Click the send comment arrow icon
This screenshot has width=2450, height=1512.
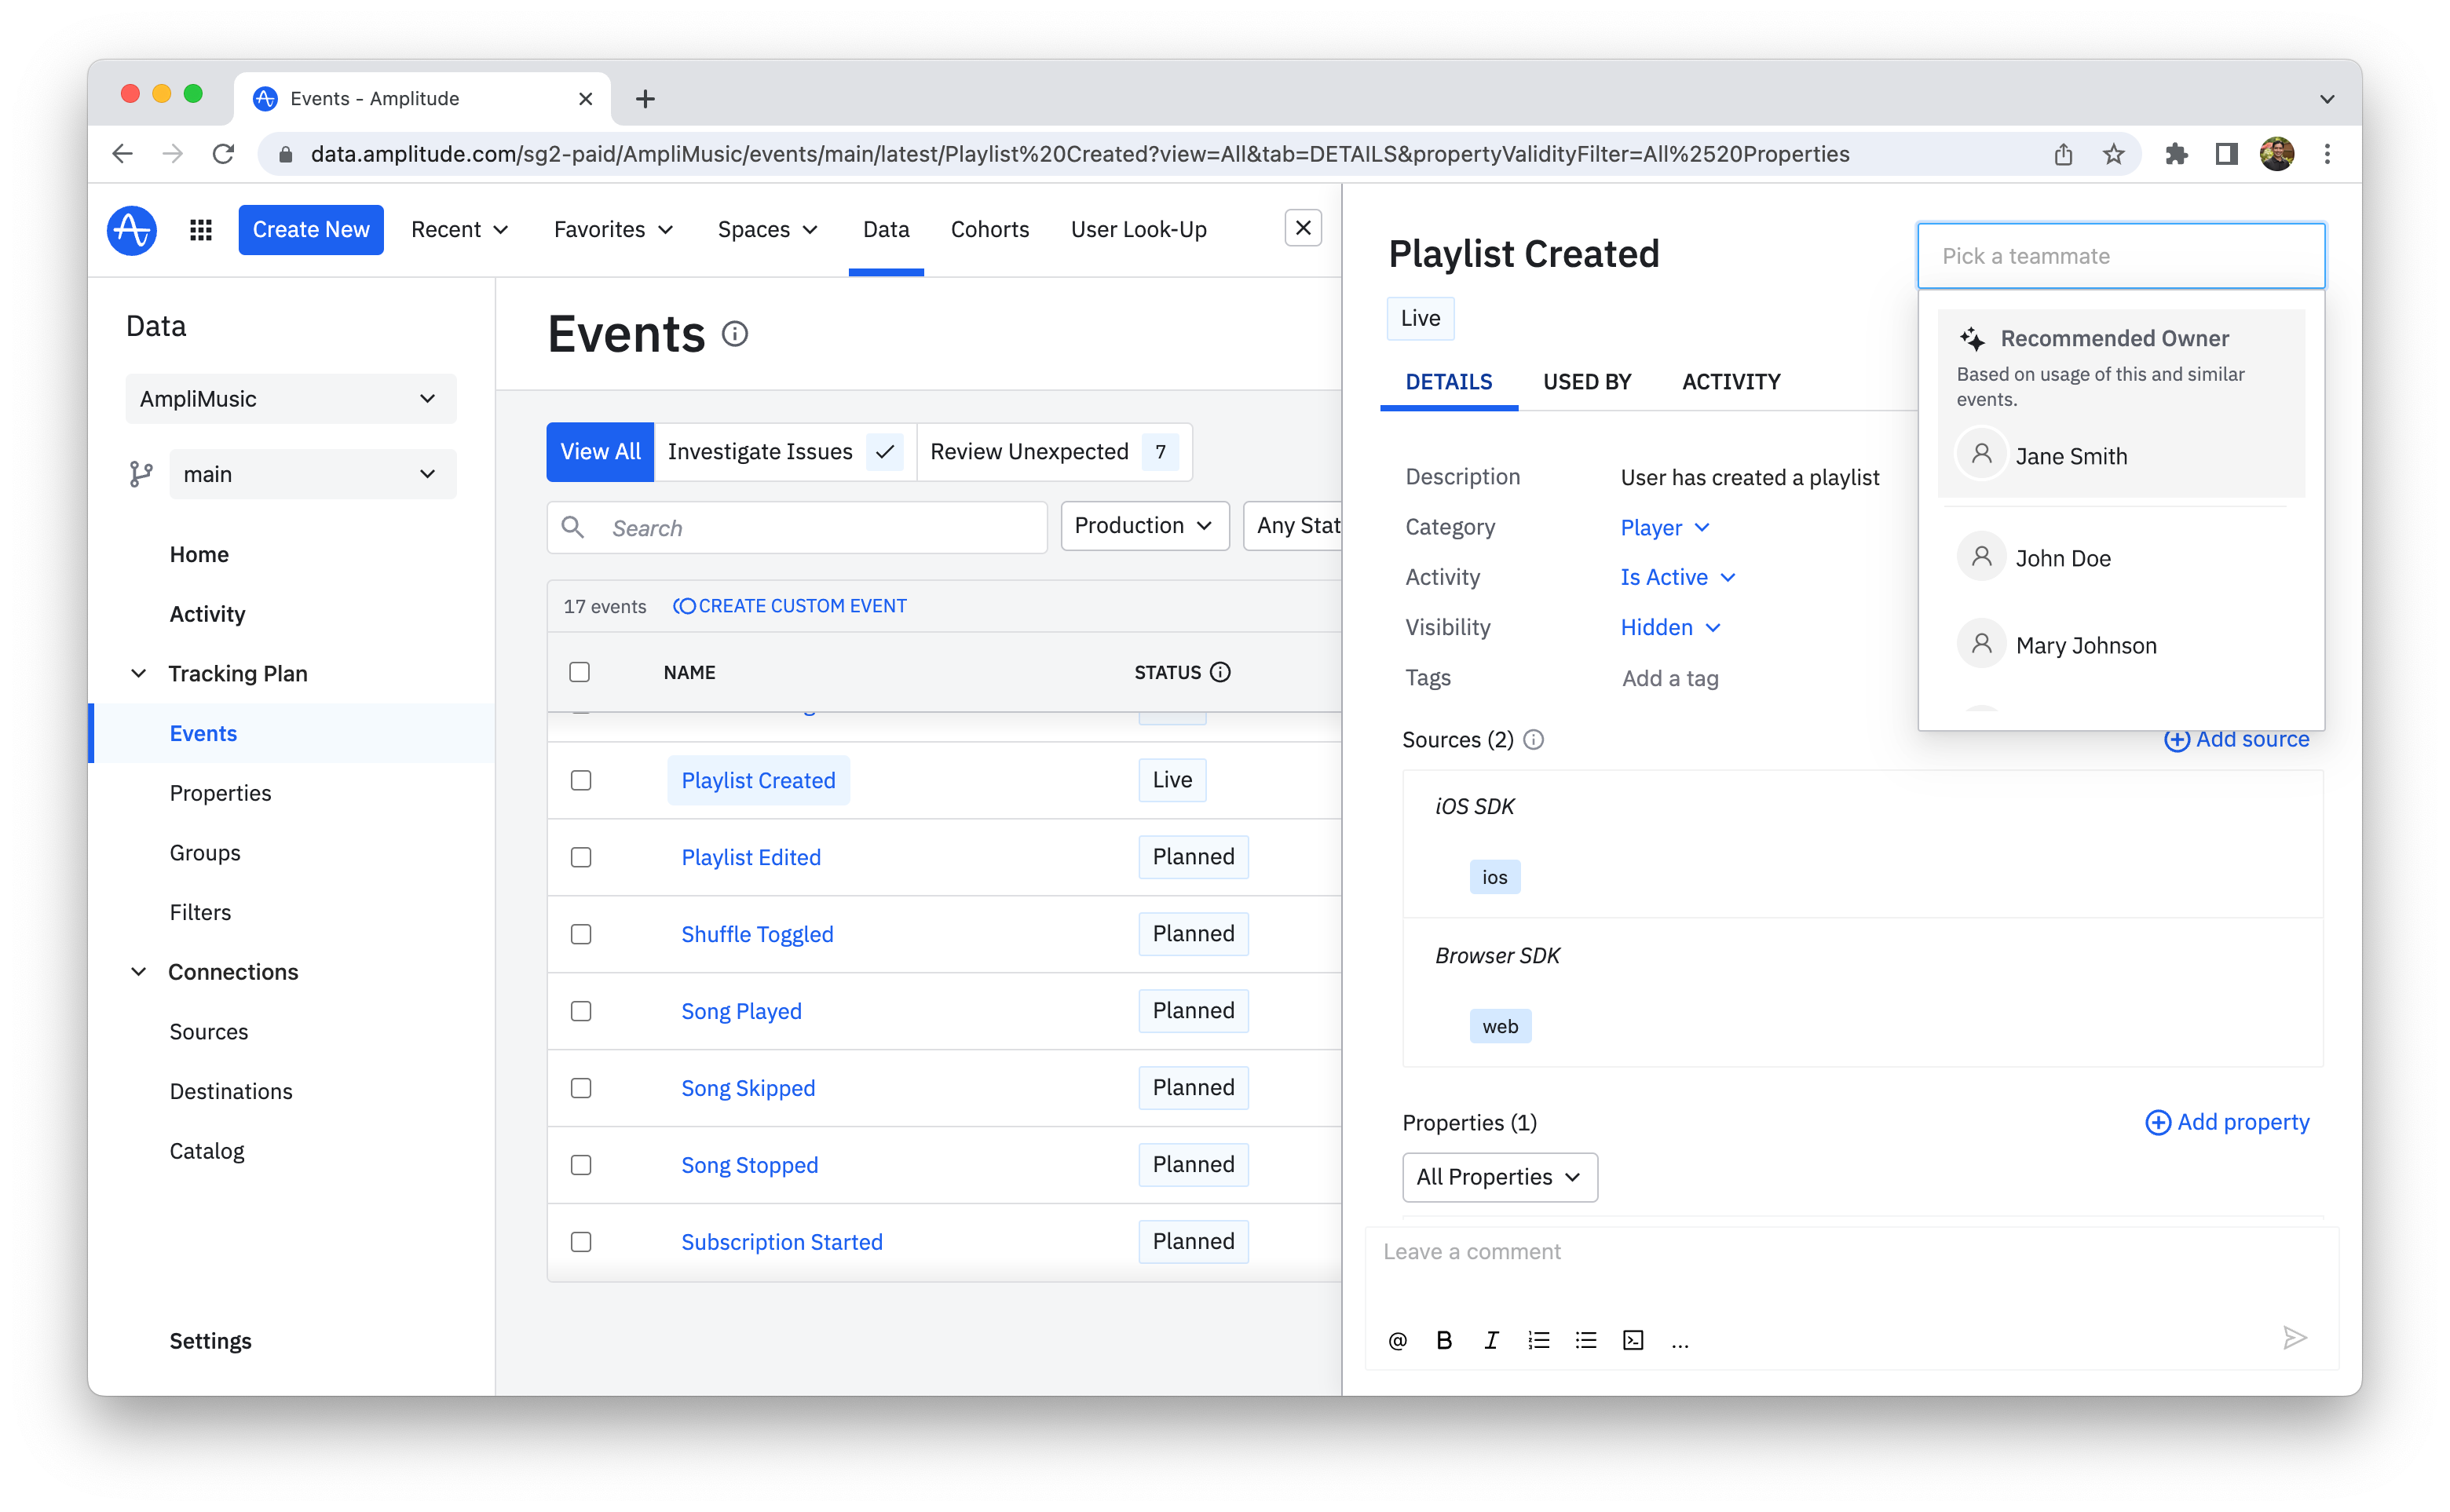coord(2294,1338)
